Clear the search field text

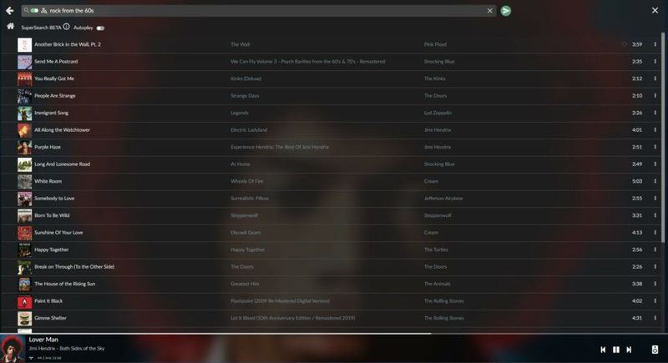490,11
